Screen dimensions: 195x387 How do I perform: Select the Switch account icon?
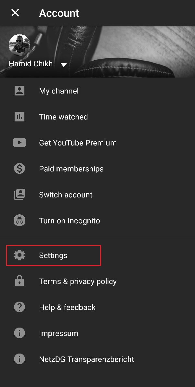tap(19, 194)
